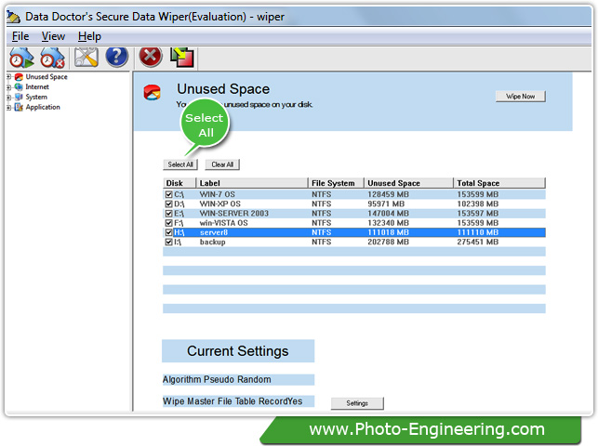Uncheck the E:\ drive checkbox
Viewport: 598px width, 446px height.
point(169,214)
